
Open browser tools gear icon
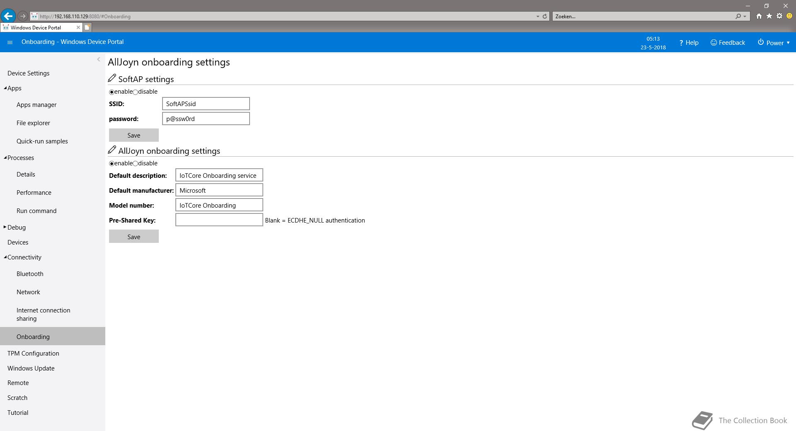779,16
